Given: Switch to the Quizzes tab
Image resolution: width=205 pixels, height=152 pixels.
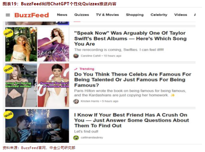Looking at the screenshot, I should click(x=82, y=15).
